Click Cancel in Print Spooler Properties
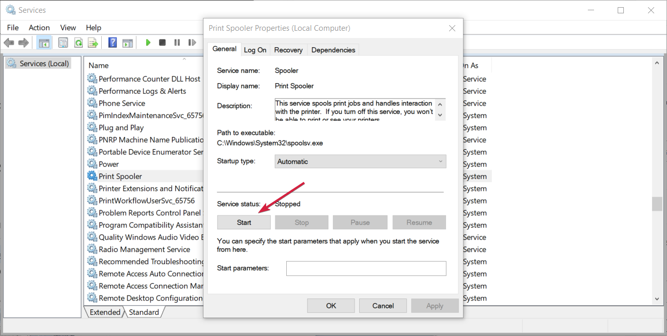 (383, 306)
